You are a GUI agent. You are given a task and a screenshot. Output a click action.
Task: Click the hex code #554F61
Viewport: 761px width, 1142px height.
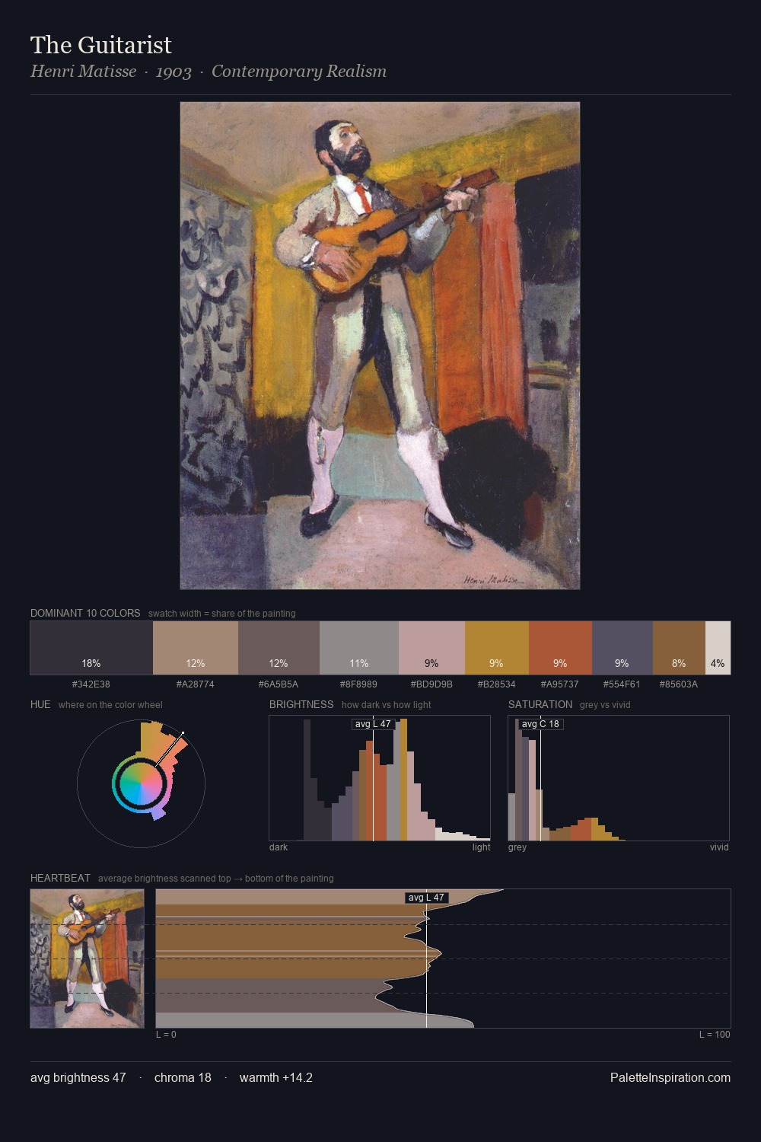point(622,684)
